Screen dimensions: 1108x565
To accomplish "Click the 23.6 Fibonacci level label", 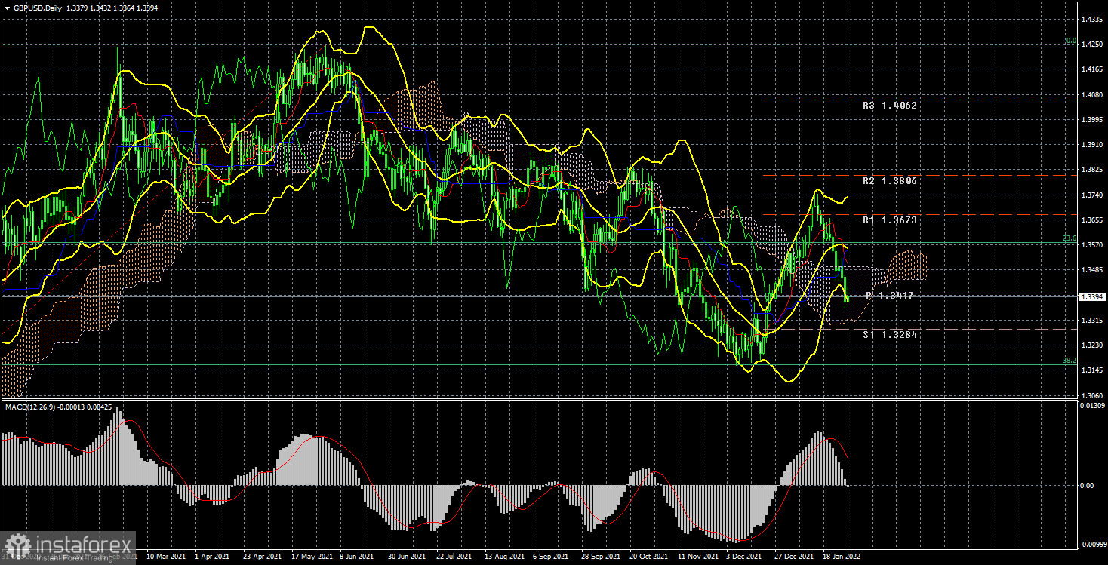I will pyautogui.click(x=1069, y=238).
